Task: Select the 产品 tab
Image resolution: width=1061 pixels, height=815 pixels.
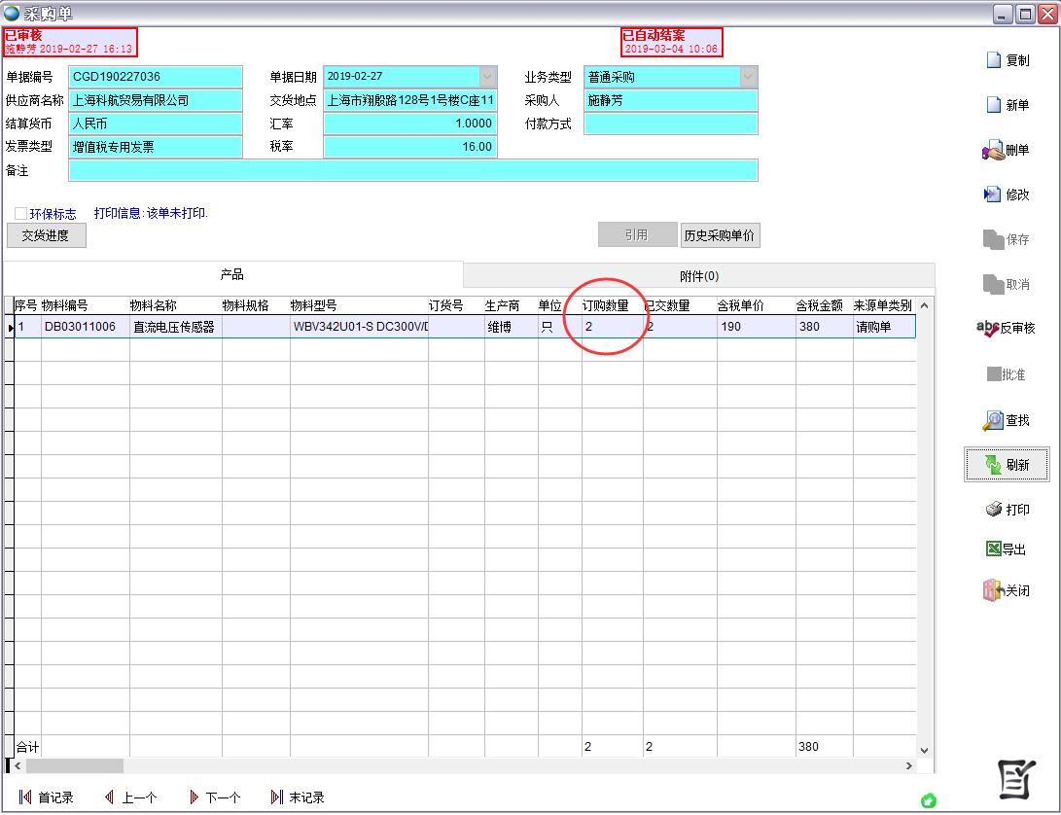Action: 232,275
